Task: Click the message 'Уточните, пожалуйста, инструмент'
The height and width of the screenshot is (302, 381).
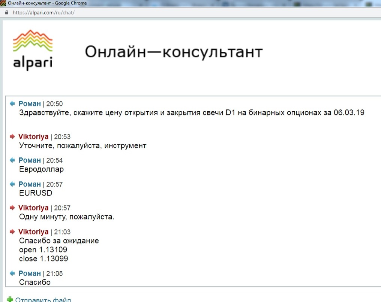Action: click(x=82, y=146)
